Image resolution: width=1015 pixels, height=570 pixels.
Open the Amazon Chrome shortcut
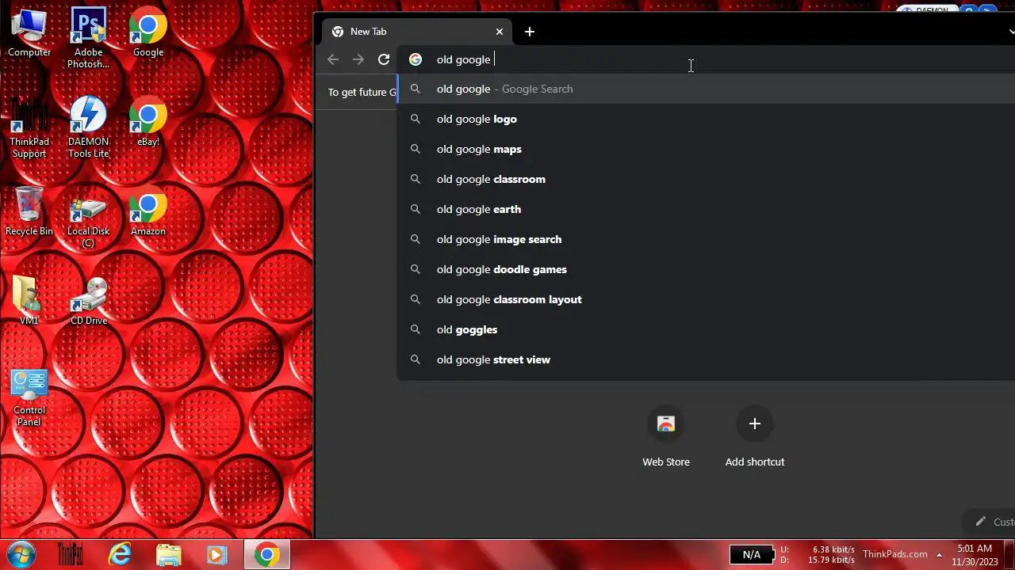point(148,212)
